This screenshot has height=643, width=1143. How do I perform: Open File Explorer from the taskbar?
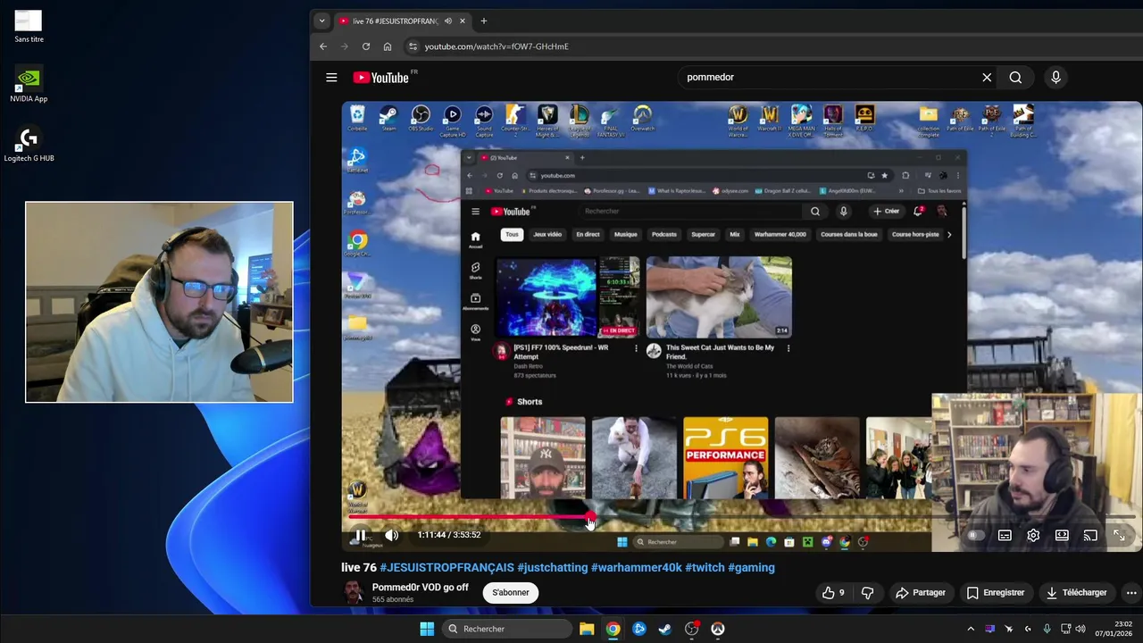pos(587,629)
